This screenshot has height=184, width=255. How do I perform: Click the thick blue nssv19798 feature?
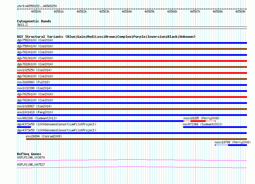(238, 145)
